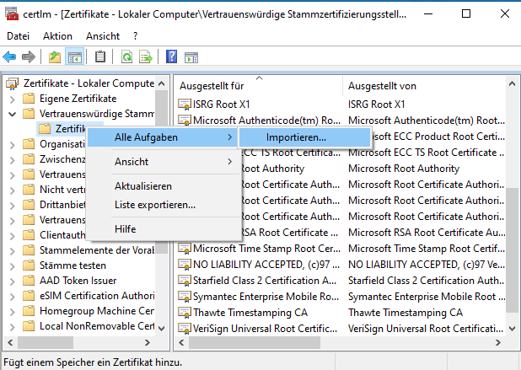Click the Paste clipboard toolbar icon

[x=100, y=56]
